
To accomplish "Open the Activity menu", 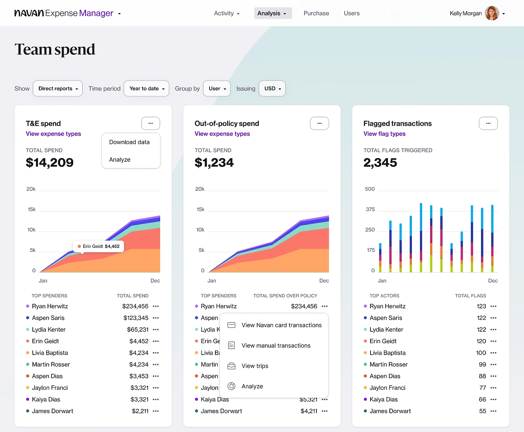I will [x=227, y=13].
